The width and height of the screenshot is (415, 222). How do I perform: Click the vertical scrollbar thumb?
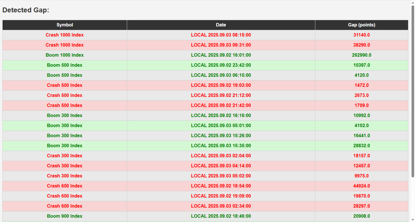413,91
